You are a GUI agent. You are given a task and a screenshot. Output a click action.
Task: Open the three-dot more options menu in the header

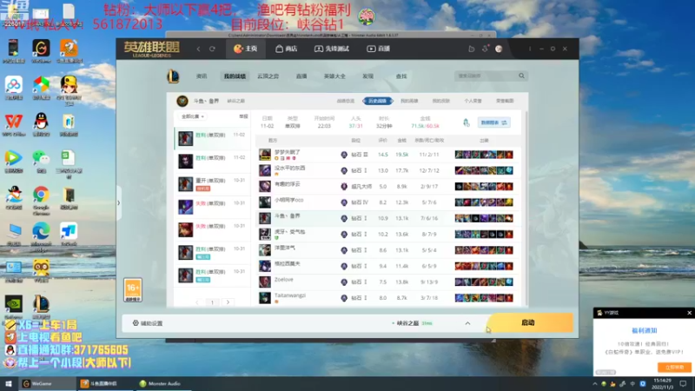(x=530, y=49)
